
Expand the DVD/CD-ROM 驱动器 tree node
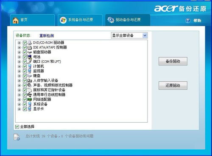(19, 43)
